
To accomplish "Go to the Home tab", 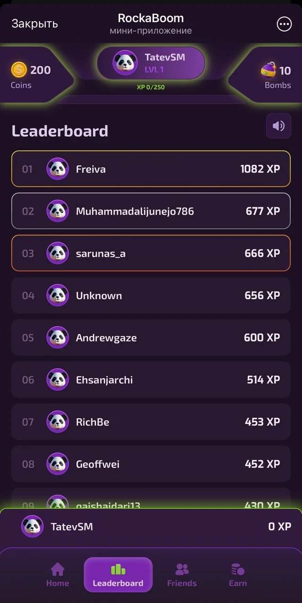I will [x=57, y=575].
